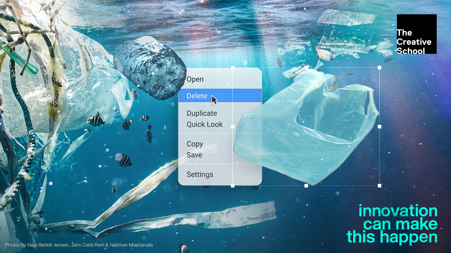Choose Delete from the context menu
Viewport: 451px width, 253px height.
(x=220, y=96)
